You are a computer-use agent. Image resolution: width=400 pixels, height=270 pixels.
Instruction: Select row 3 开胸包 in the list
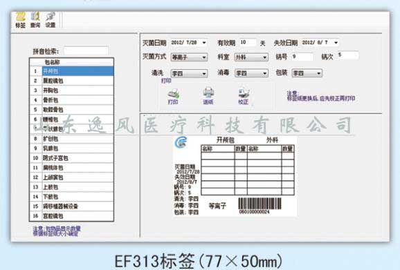(71, 90)
